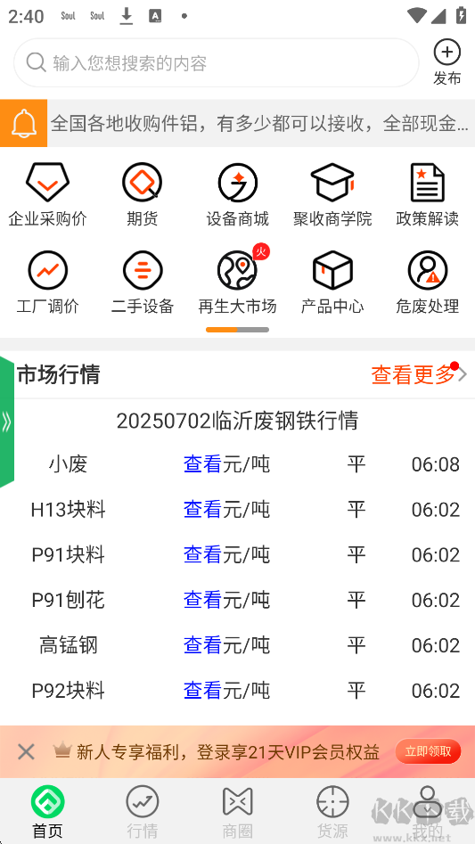Switch to 首页 tab
The height and width of the screenshot is (844, 475).
tap(47, 812)
